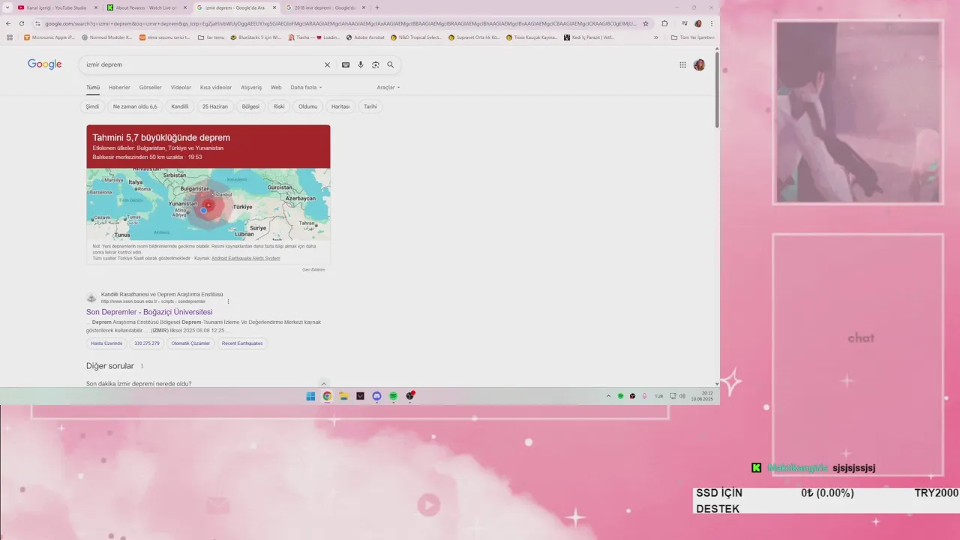Image resolution: width=960 pixels, height=540 pixels.
Task: Click into the Google search input field
Action: pos(202,65)
